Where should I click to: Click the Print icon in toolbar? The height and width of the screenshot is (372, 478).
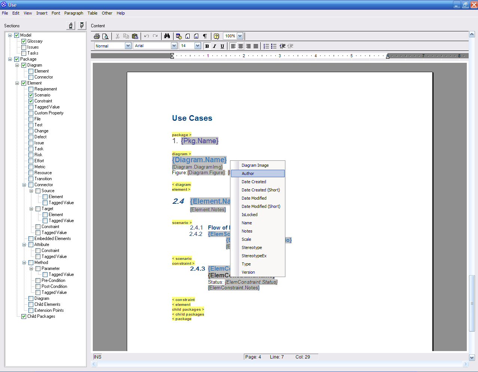point(97,36)
